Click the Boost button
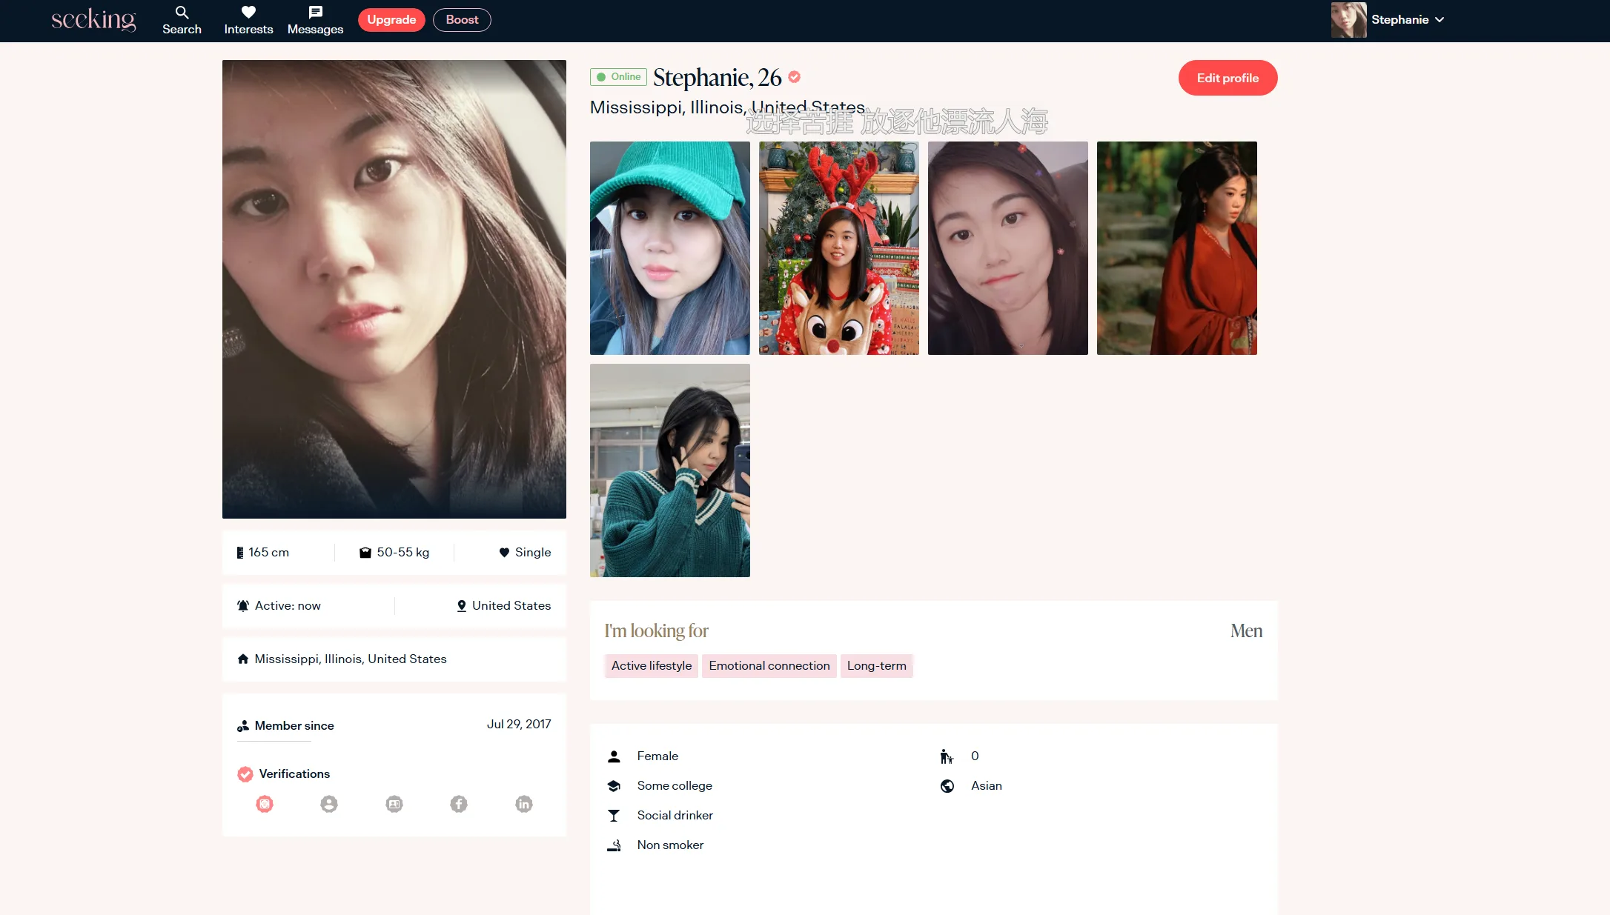1610x915 pixels. 462,20
